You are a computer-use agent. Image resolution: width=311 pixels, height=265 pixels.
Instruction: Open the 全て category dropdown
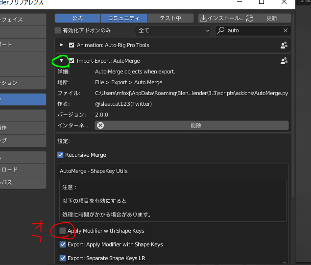[174, 30]
